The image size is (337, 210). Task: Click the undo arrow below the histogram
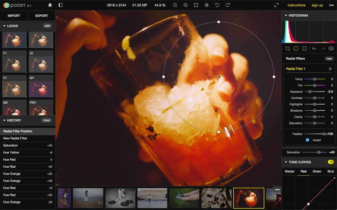tap(315, 49)
